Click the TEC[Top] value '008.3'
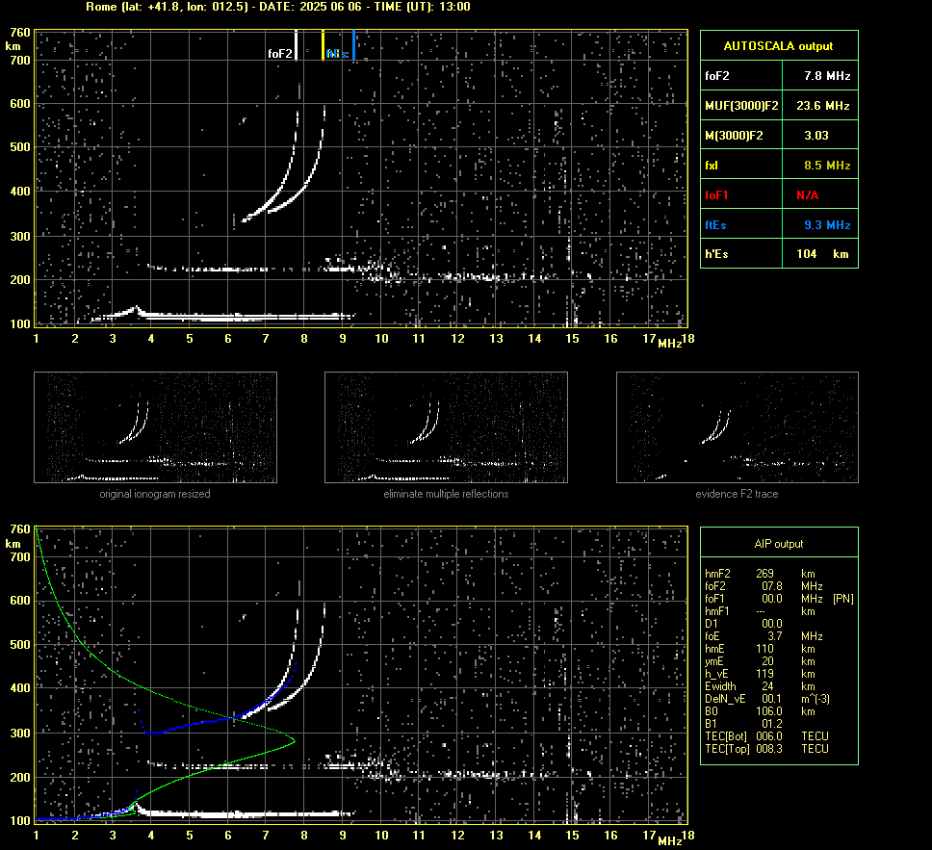The width and height of the screenshot is (932, 850). [x=769, y=748]
